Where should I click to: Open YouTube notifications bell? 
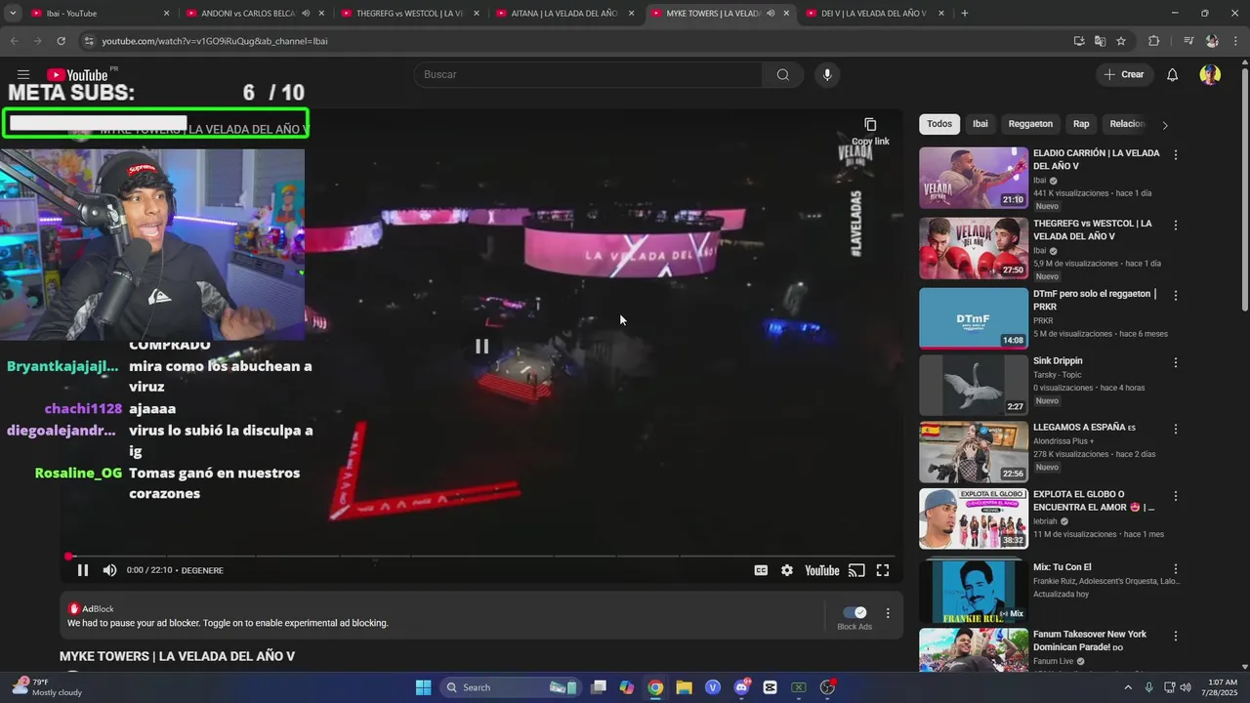click(x=1173, y=75)
